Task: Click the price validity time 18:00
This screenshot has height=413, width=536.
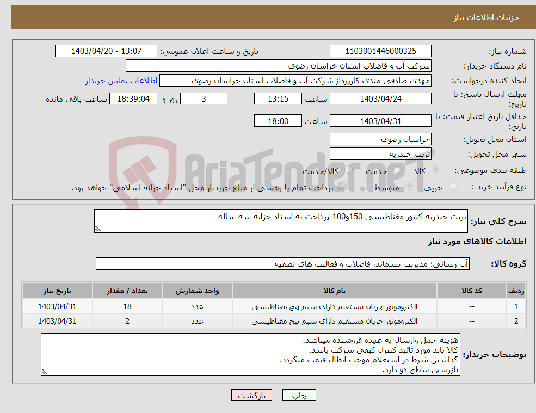Action: [278, 121]
